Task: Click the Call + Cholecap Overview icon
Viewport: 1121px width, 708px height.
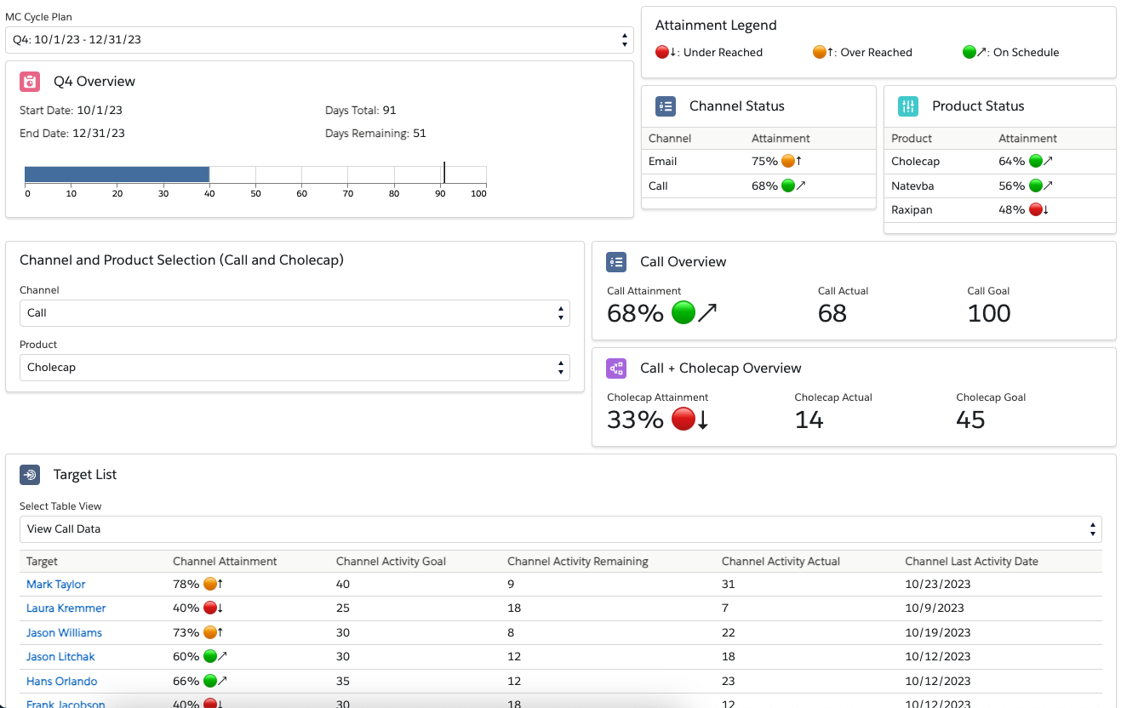Action: coord(616,368)
